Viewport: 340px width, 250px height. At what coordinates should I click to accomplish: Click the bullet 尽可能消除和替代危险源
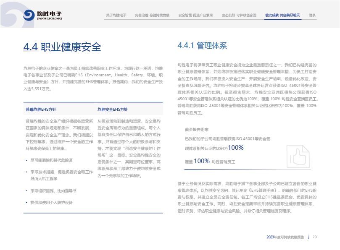[x=51, y=160]
